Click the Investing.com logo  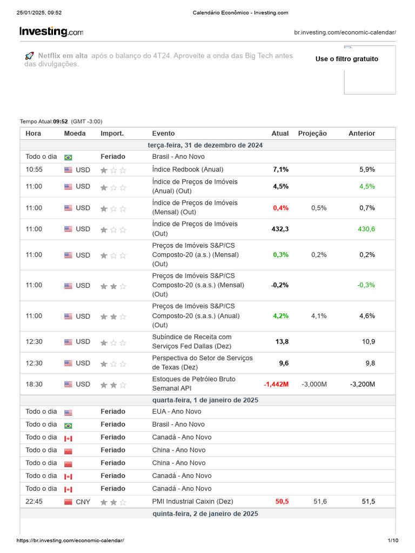click(51, 32)
